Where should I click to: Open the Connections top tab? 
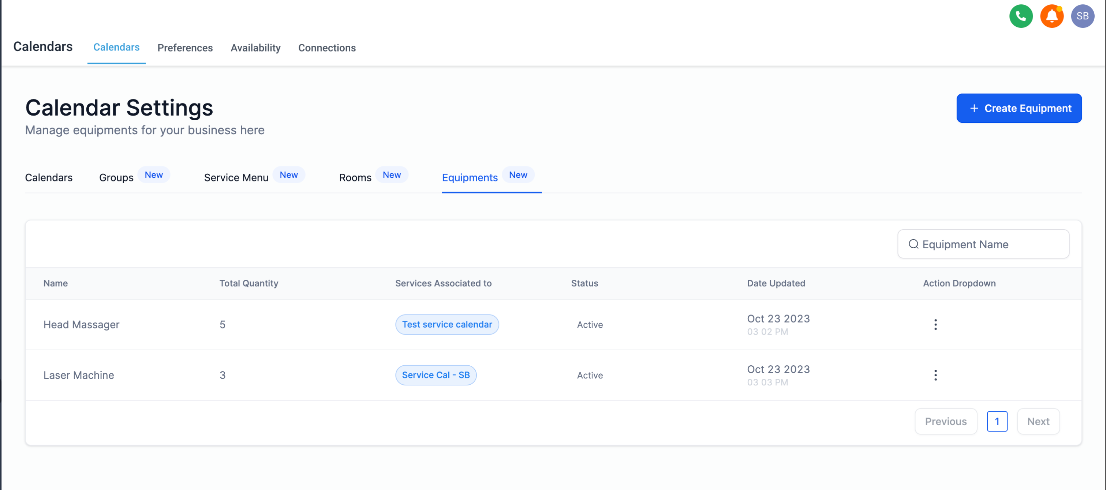coord(327,48)
